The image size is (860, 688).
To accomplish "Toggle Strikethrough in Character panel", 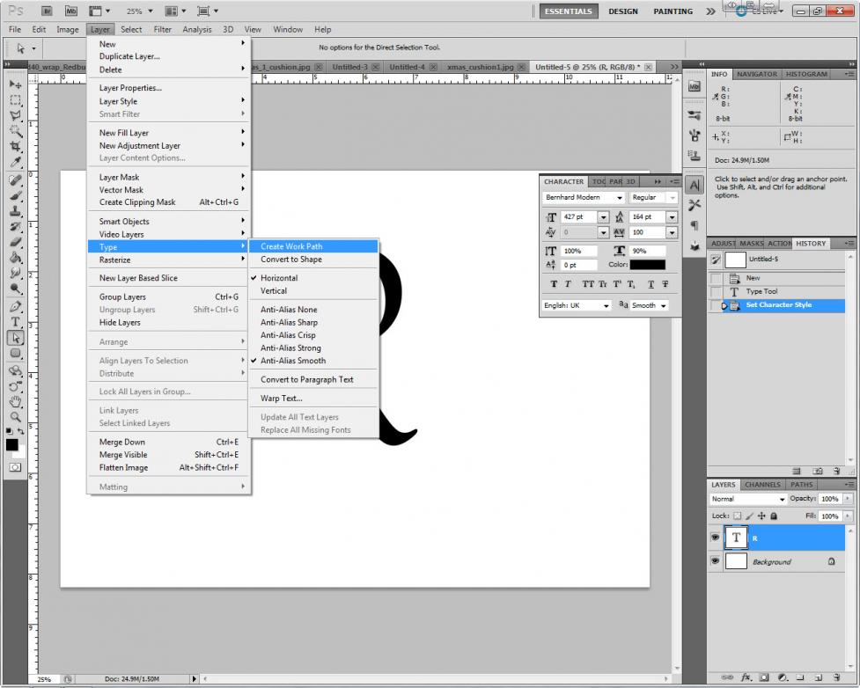I will (x=665, y=284).
